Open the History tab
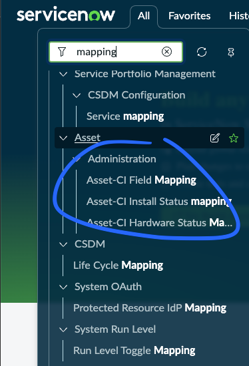Viewport: 249px width, 366px height. click(239, 16)
